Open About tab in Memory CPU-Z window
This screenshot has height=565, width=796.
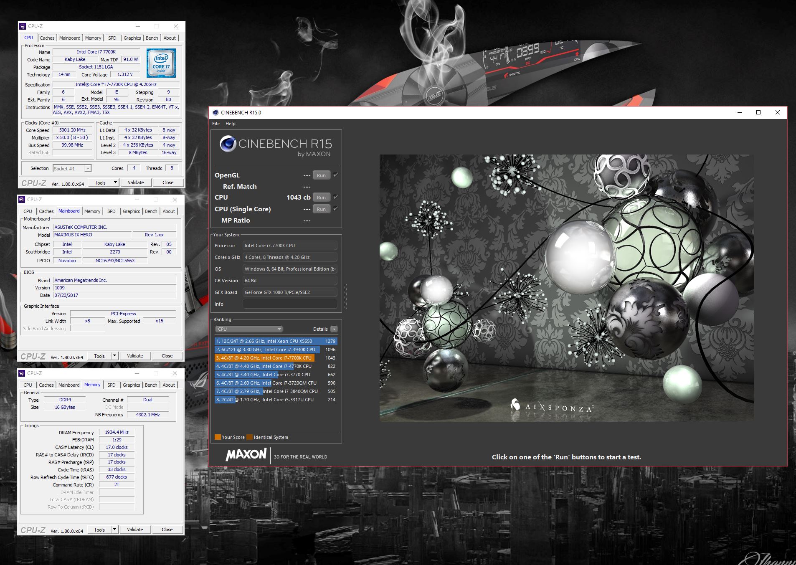pos(169,385)
